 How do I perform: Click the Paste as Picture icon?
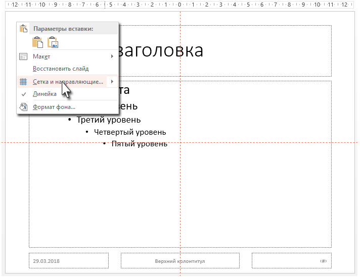[53, 42]
